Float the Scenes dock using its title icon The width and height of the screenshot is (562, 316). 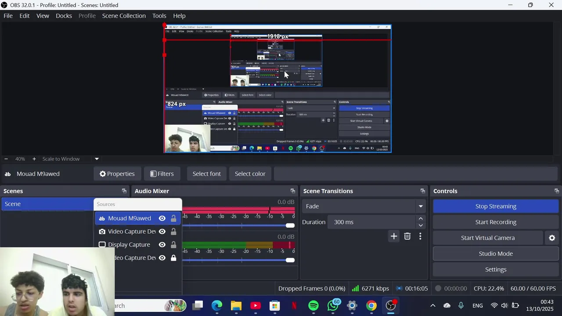[x=124, y=191]
